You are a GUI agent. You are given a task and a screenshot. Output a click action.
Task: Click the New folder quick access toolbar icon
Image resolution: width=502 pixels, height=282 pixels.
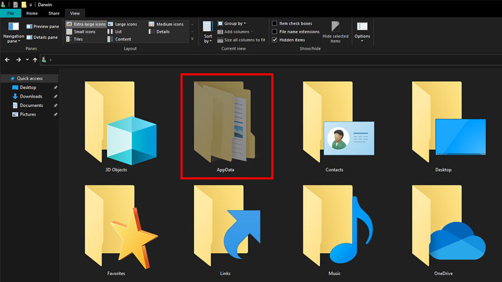(24, 5)
